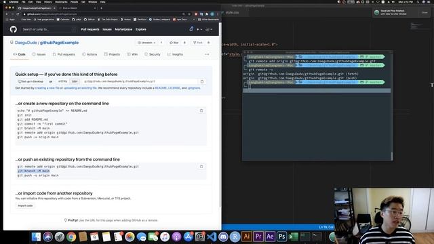The image size is (434, 244).
Task: Open Photoshop from the dock
Action: click(282, 237)
